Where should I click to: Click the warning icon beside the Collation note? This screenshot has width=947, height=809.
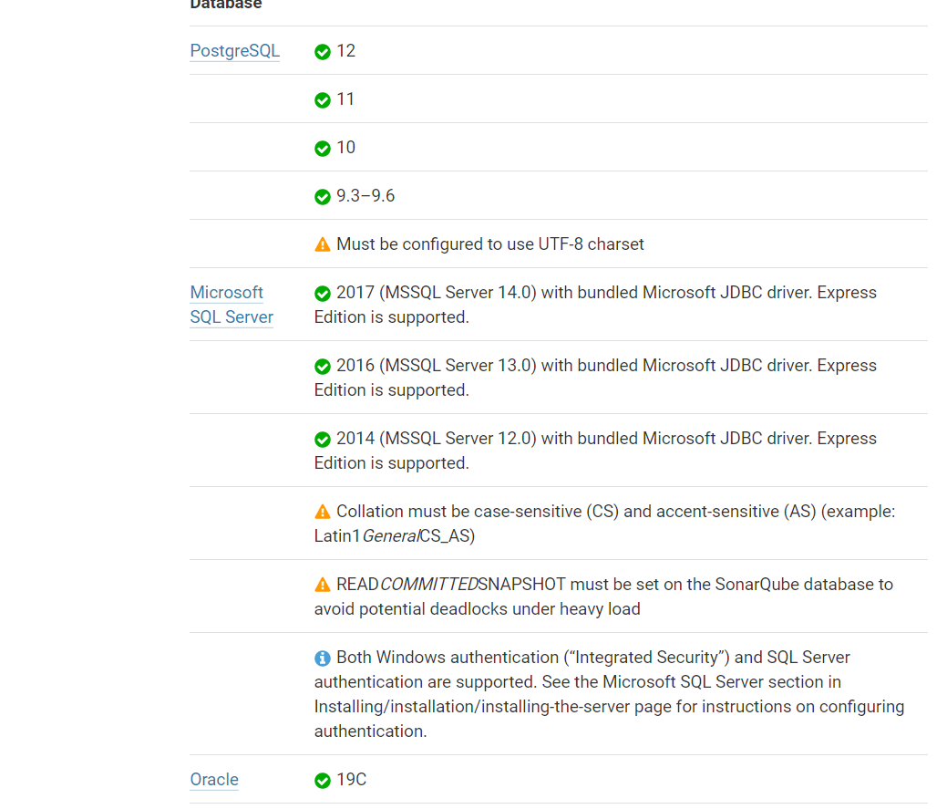[x=323, y=512]
